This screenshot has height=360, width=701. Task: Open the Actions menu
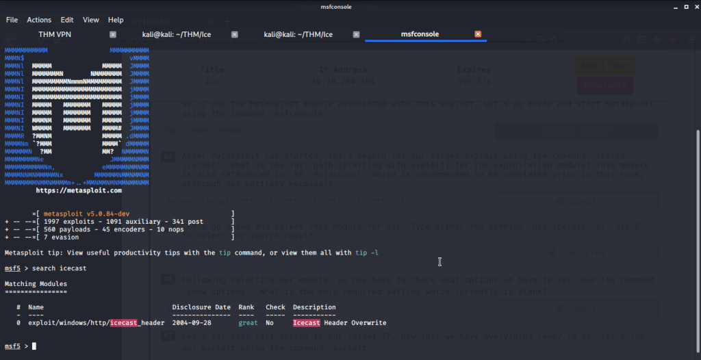click(39, 20)
